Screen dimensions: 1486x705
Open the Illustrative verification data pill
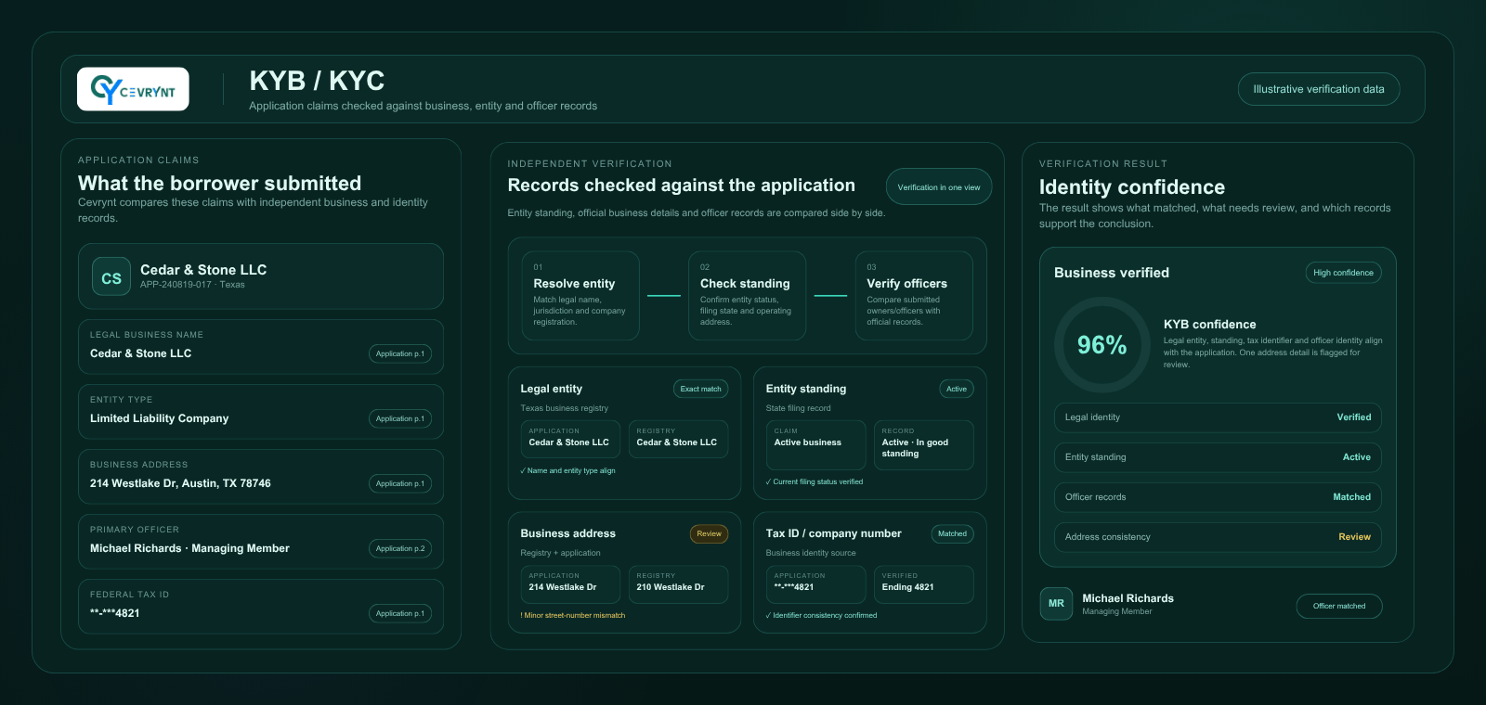click(1319, 89)
